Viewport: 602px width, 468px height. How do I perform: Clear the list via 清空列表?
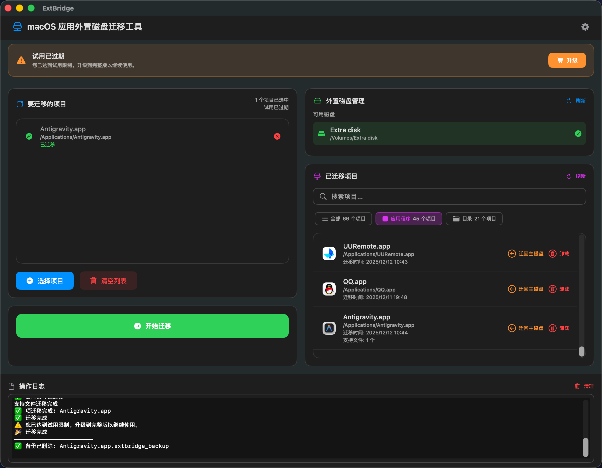point(108,281)
